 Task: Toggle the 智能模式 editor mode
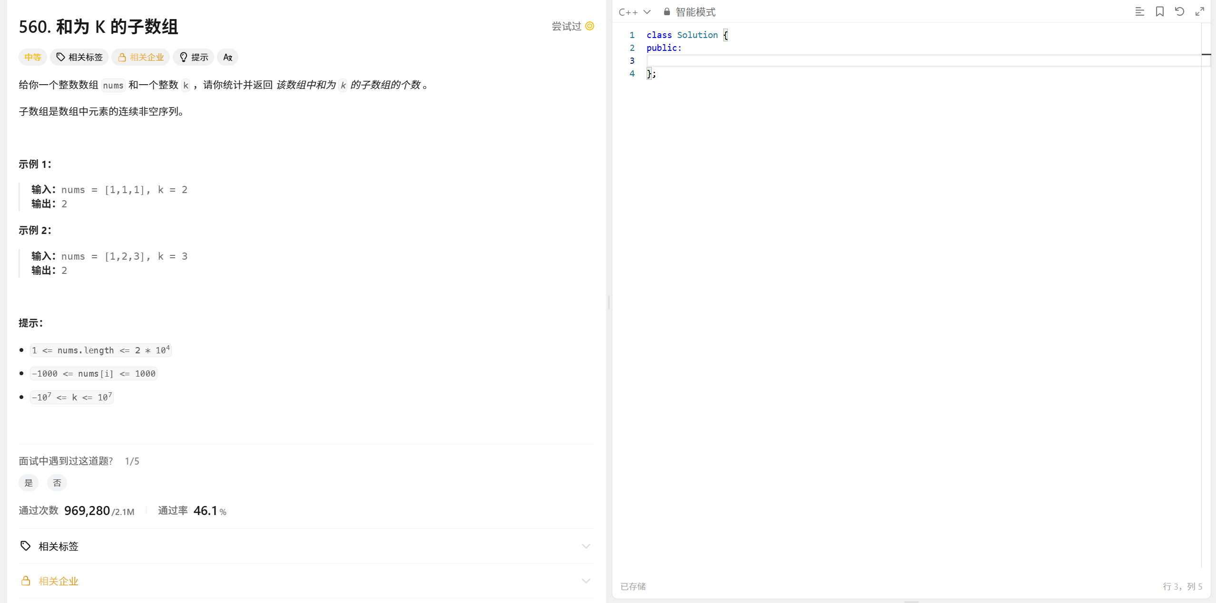pos(695,12)
